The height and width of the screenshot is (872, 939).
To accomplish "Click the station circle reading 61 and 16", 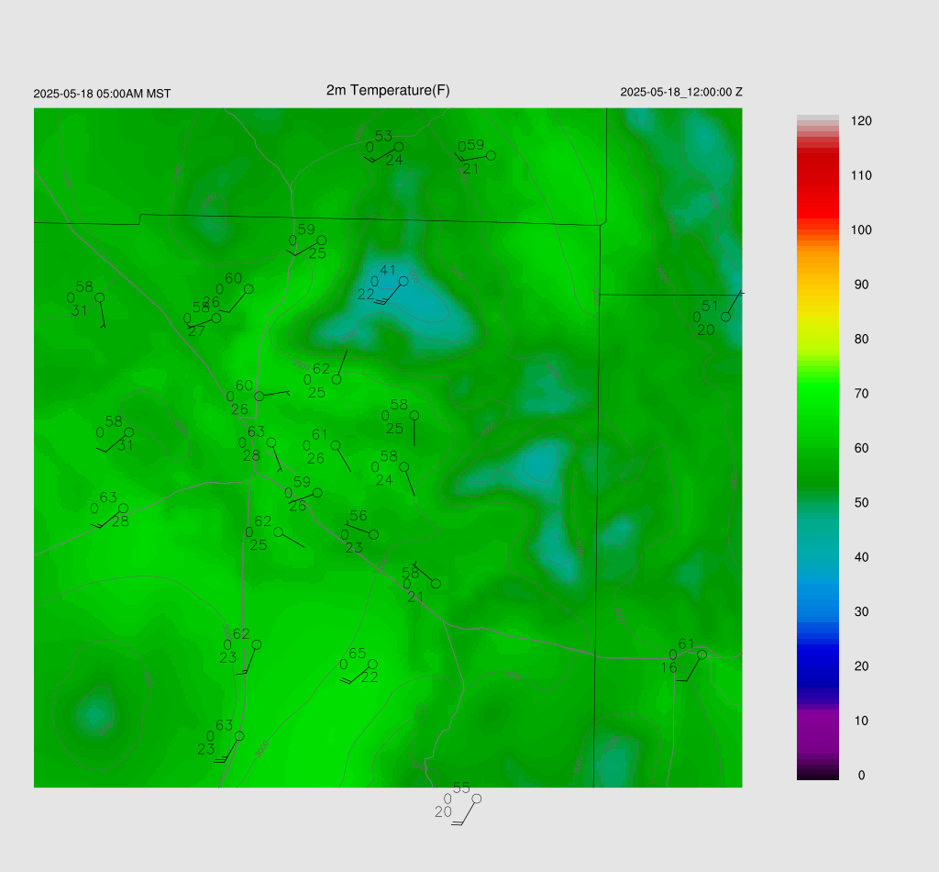I will pos(701,655).
